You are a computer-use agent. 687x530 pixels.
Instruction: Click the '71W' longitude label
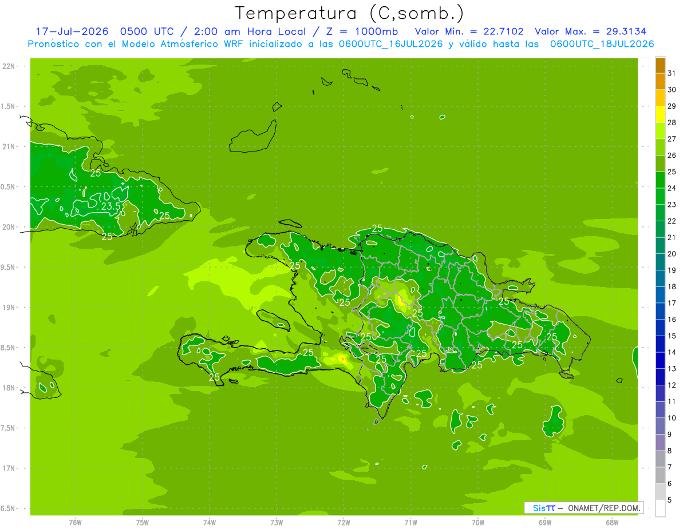[x=410, y=523]
